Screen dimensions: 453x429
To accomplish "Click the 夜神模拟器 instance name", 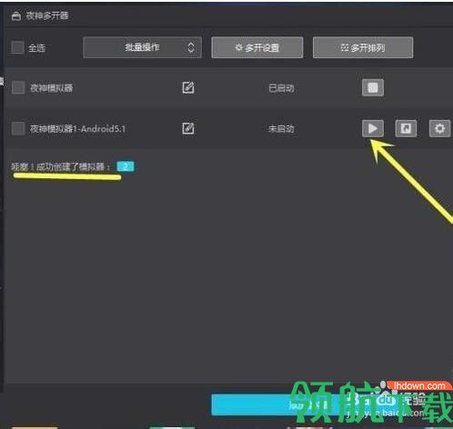I will coord(51,88).
